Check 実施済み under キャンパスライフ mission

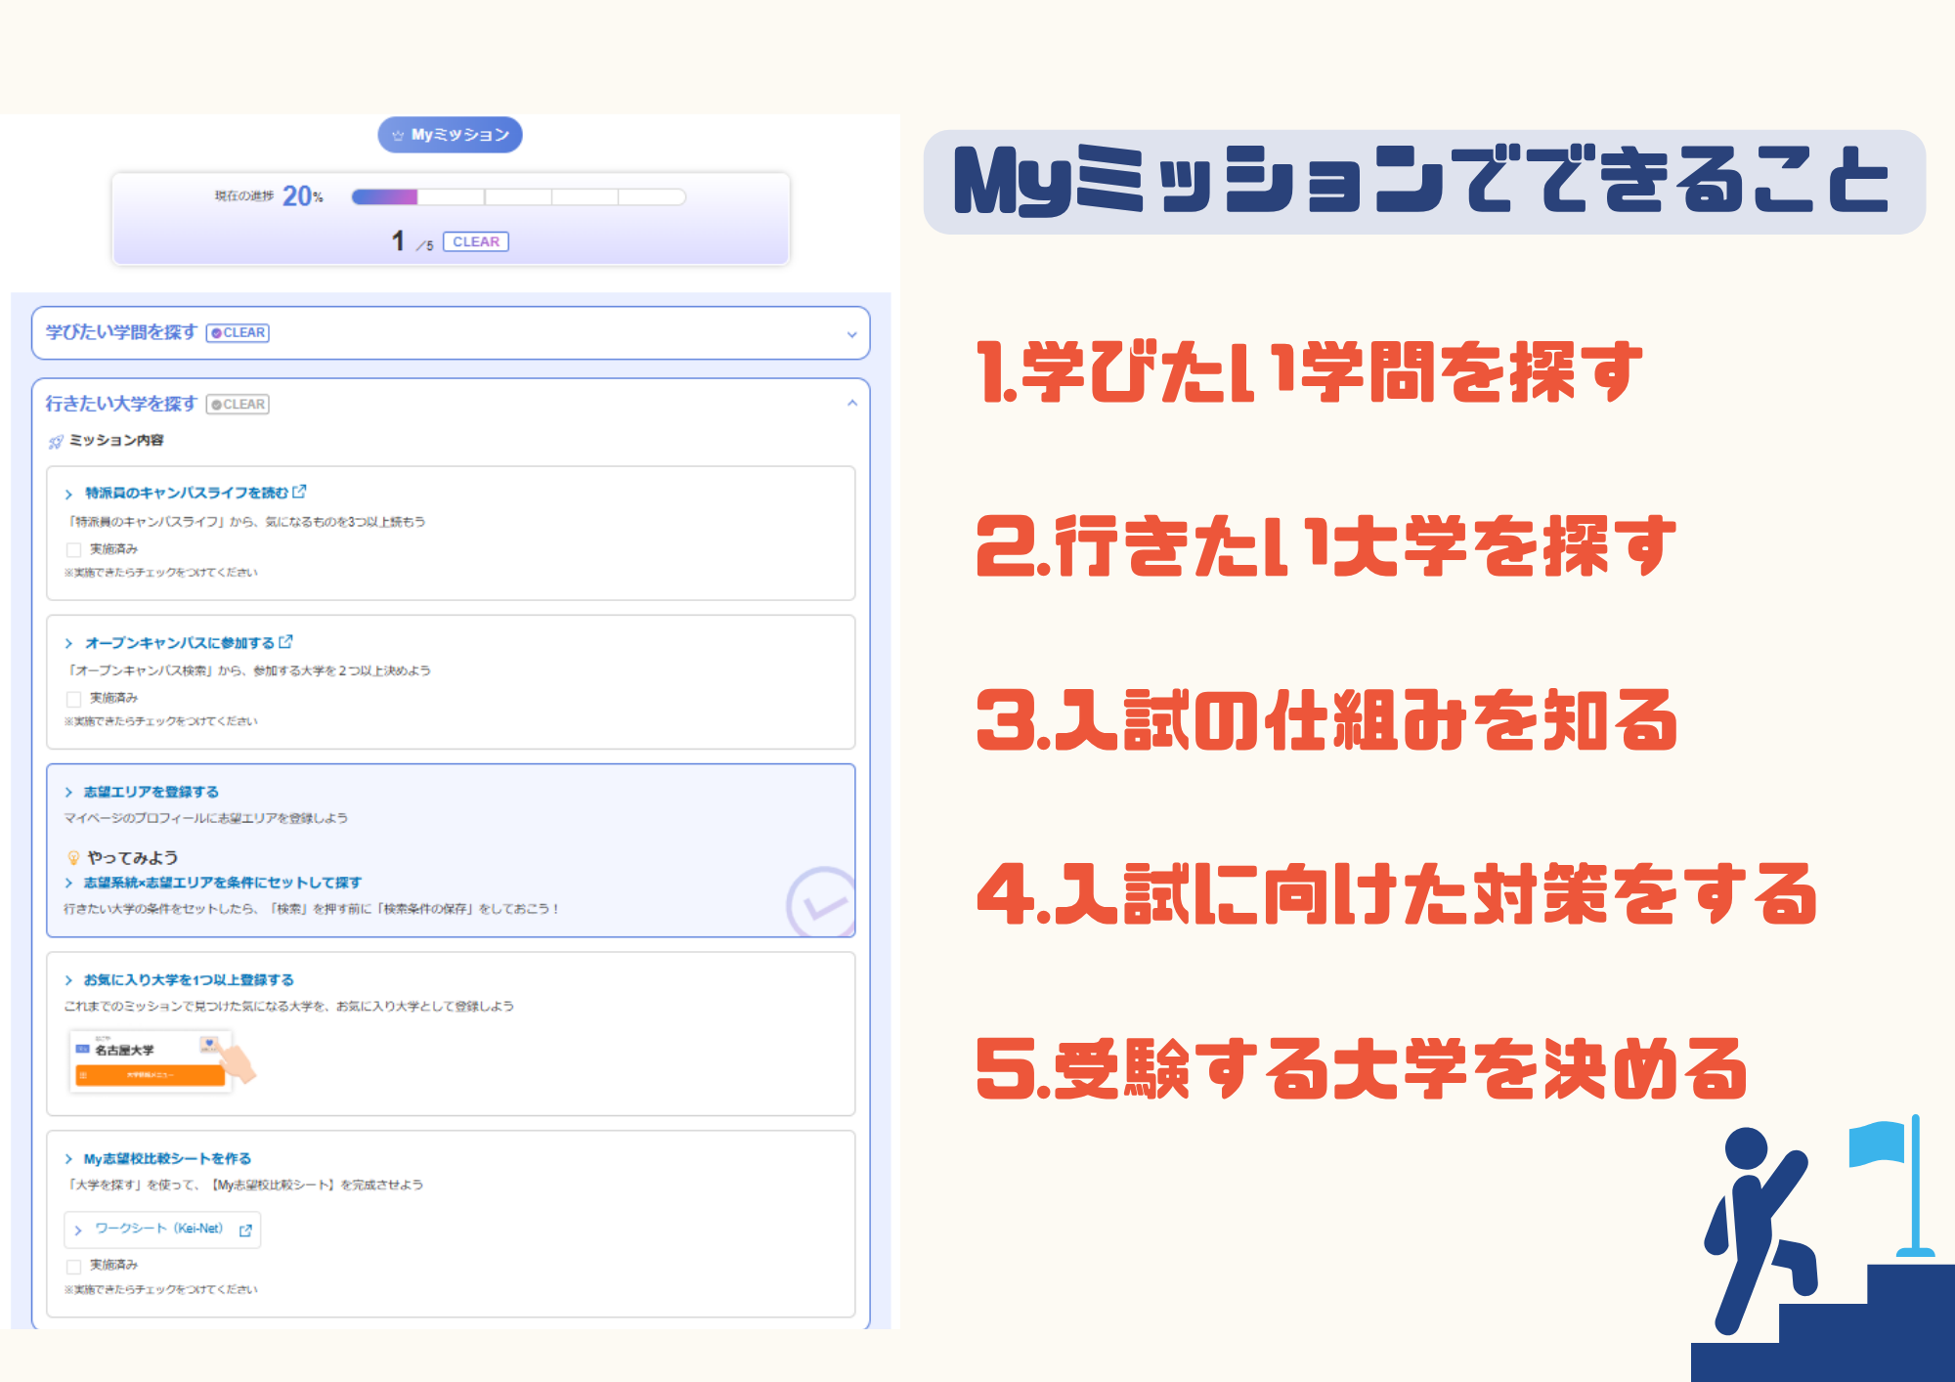click(73, 549)
